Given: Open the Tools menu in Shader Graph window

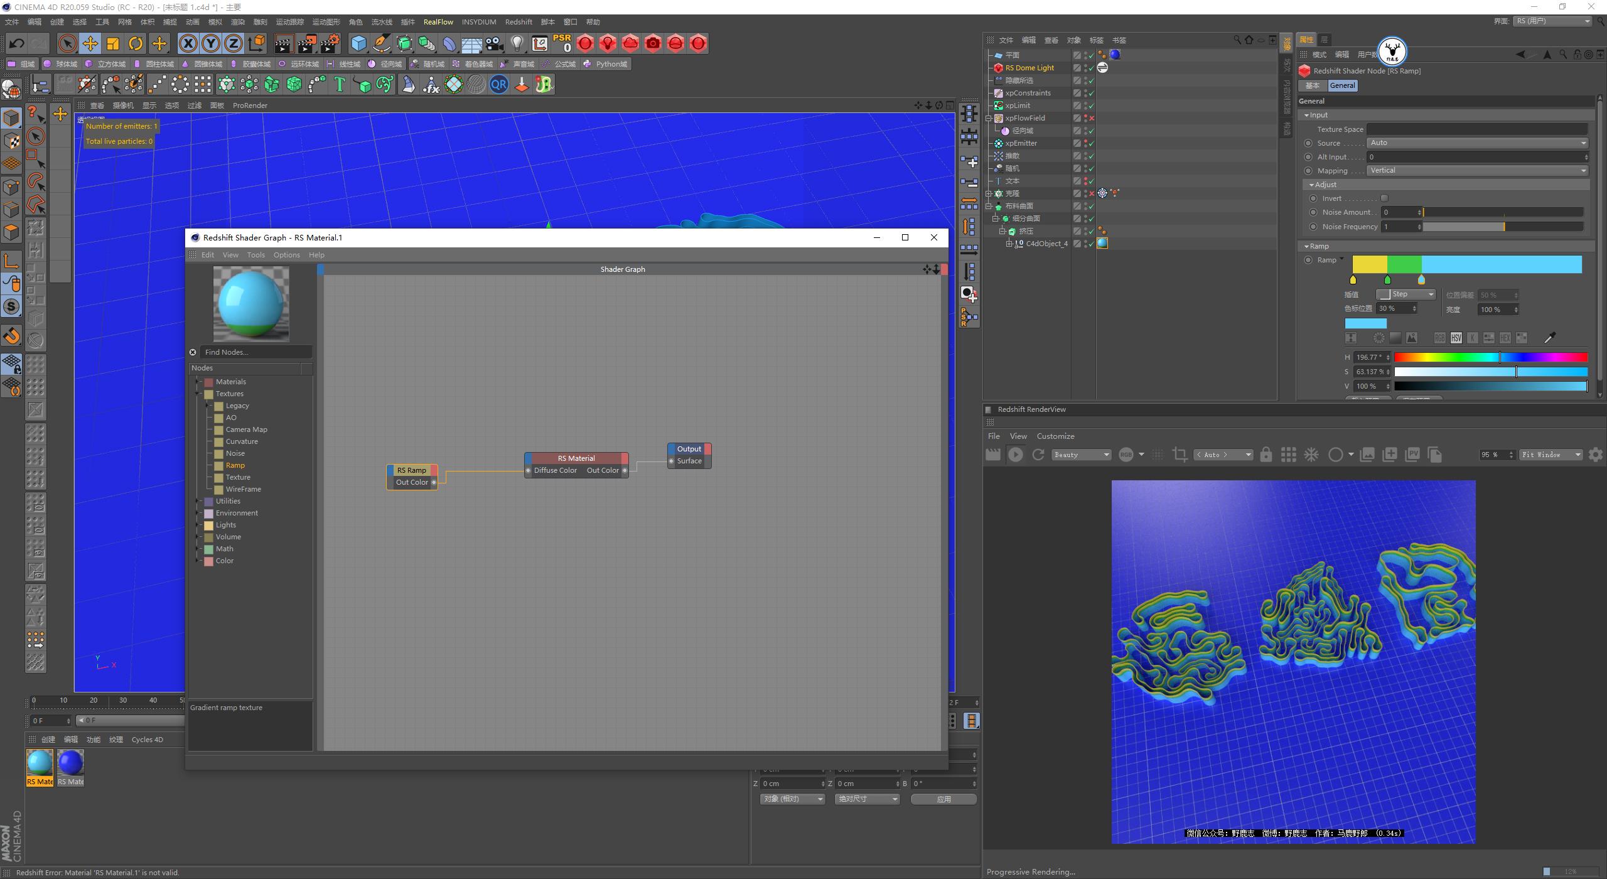Looking at the screenshot, I should click(255, 254).
